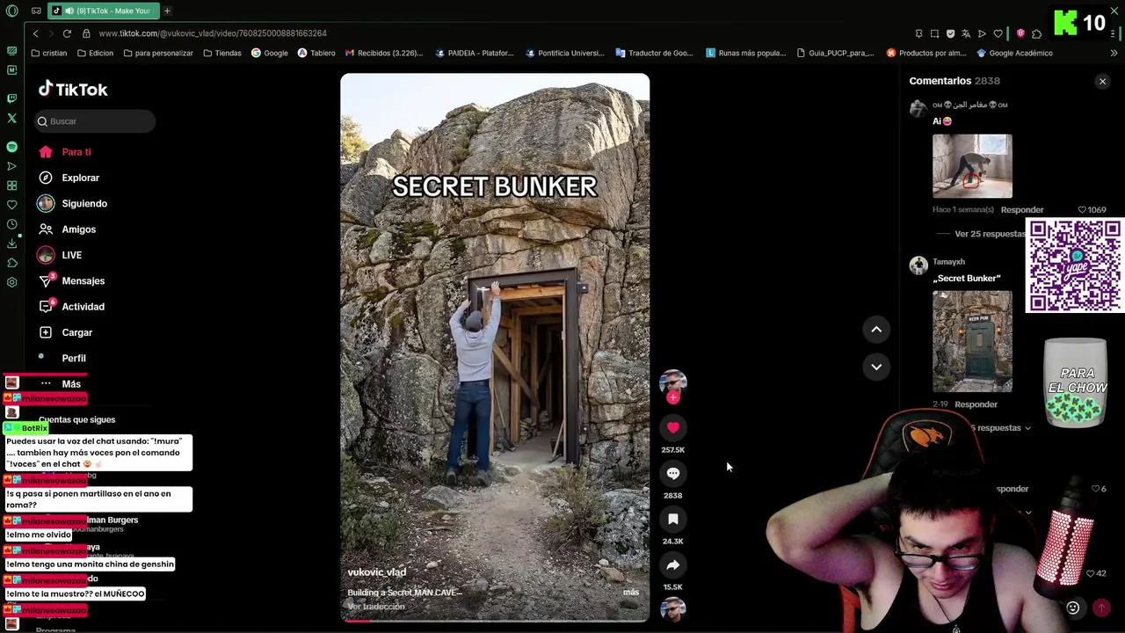The width and height of the screenshot is (1125, 633).
Task: Click the TikTok logo
Action: tap(73, 89)
